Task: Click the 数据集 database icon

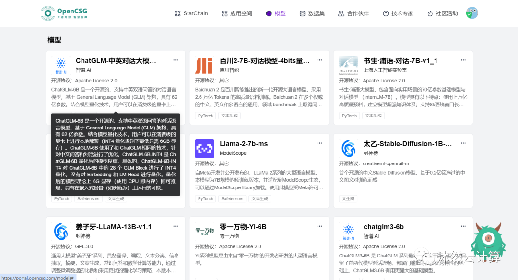Action: [x=302, y=13]
